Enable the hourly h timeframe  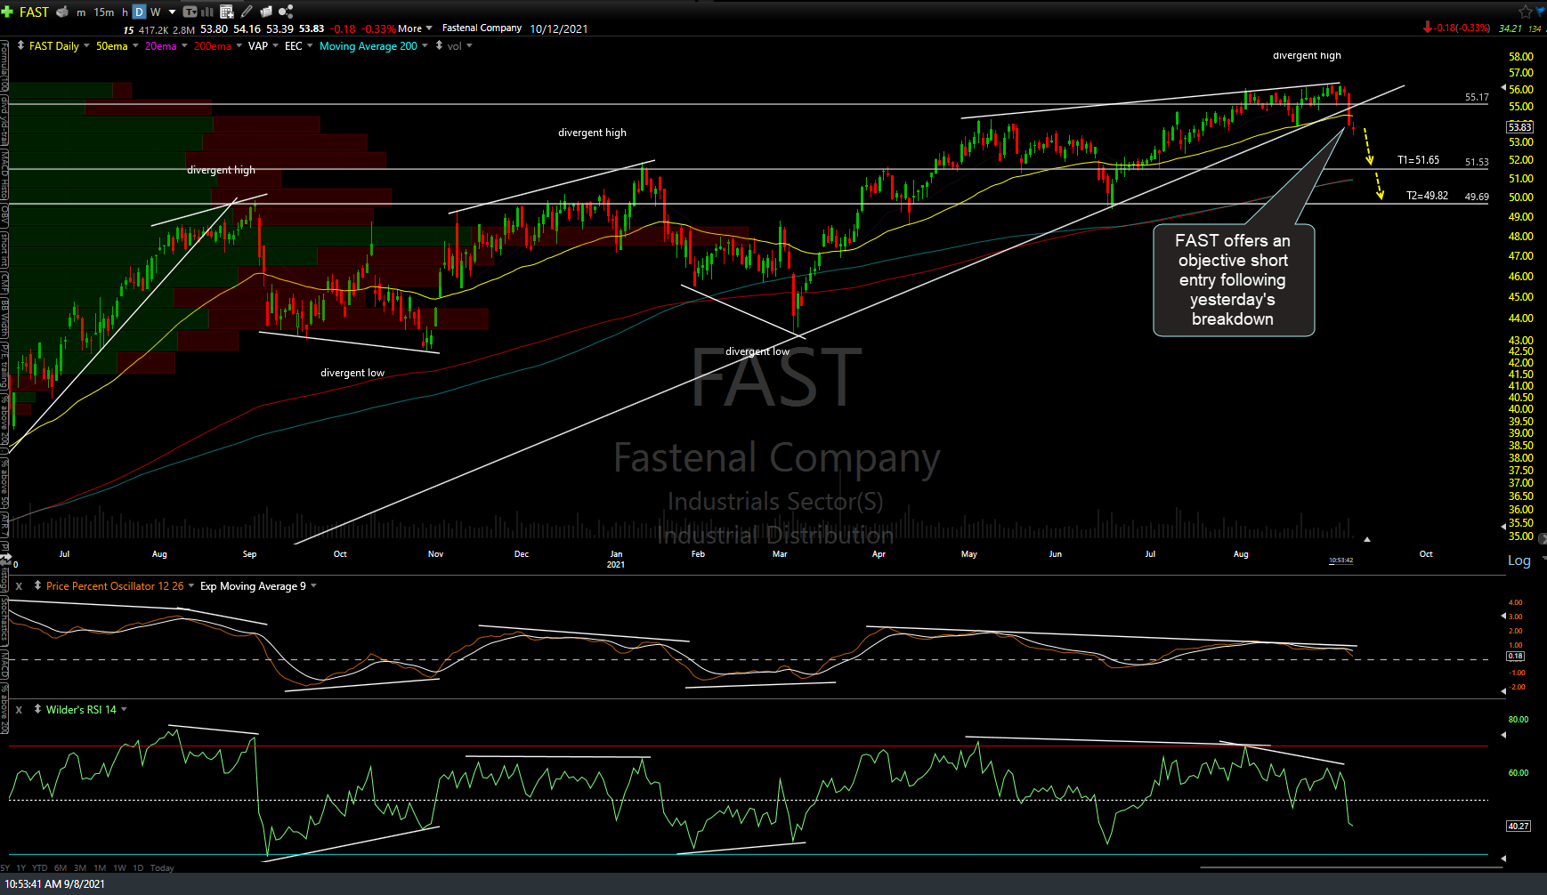point(124,12)
